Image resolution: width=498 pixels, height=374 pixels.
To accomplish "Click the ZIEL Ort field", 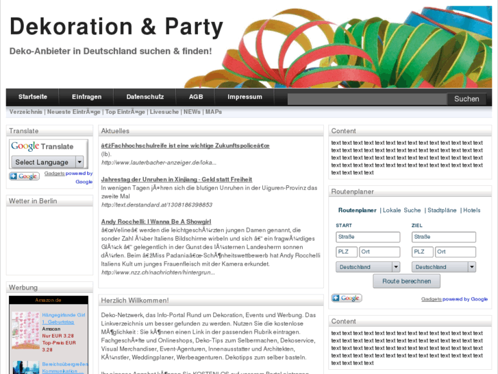I will [x=456, y=251].
